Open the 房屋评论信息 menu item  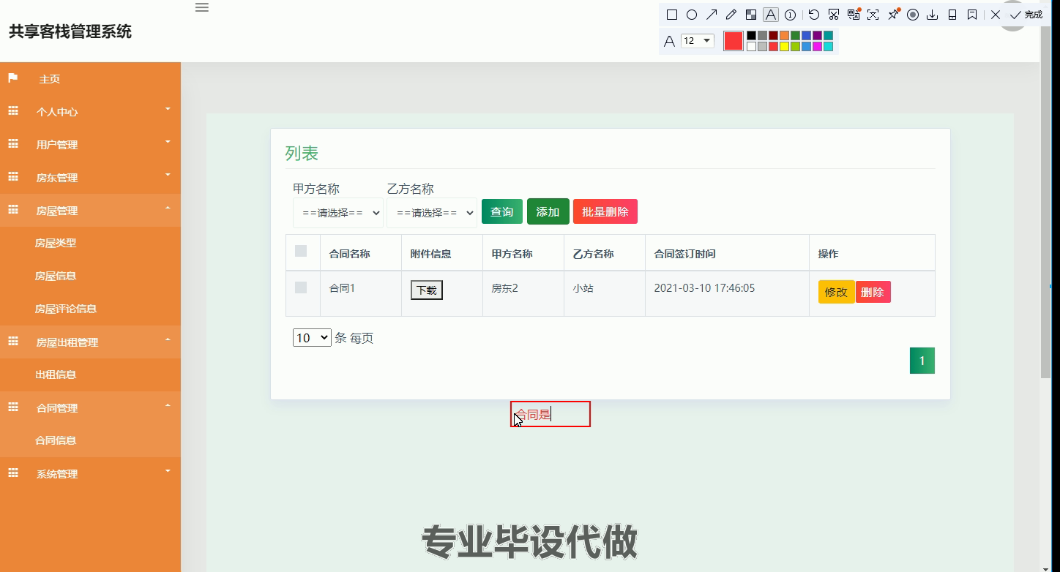pos(66,309)
